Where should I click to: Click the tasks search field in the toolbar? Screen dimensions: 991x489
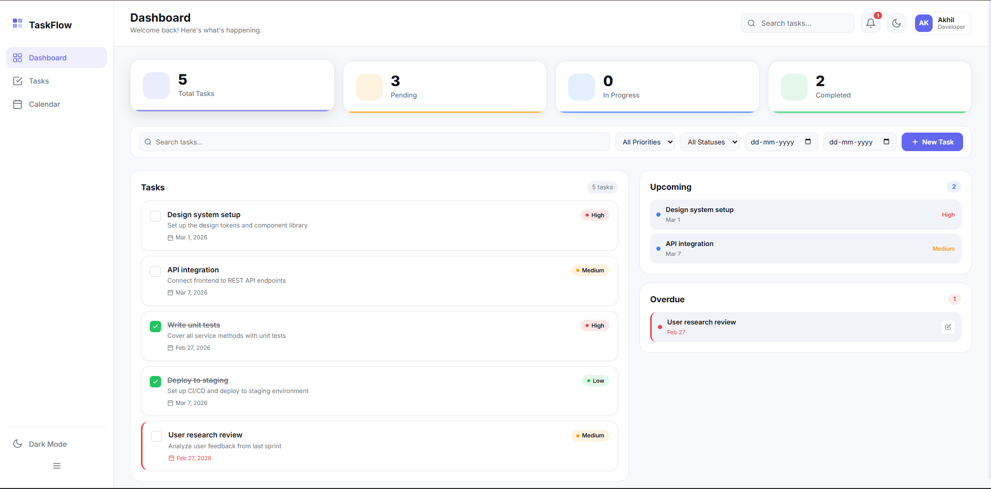pos(373,142)
